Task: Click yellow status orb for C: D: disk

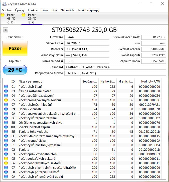Action: 2,15
